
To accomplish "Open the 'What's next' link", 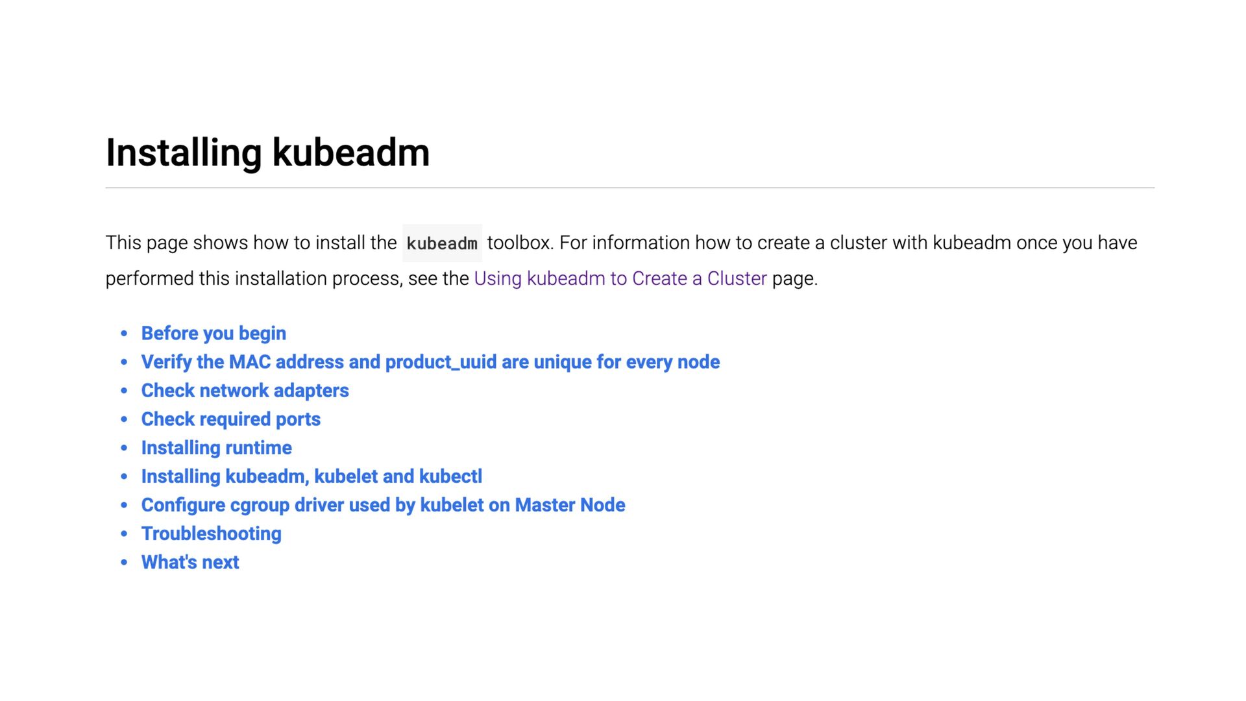I will click(190, 561).
